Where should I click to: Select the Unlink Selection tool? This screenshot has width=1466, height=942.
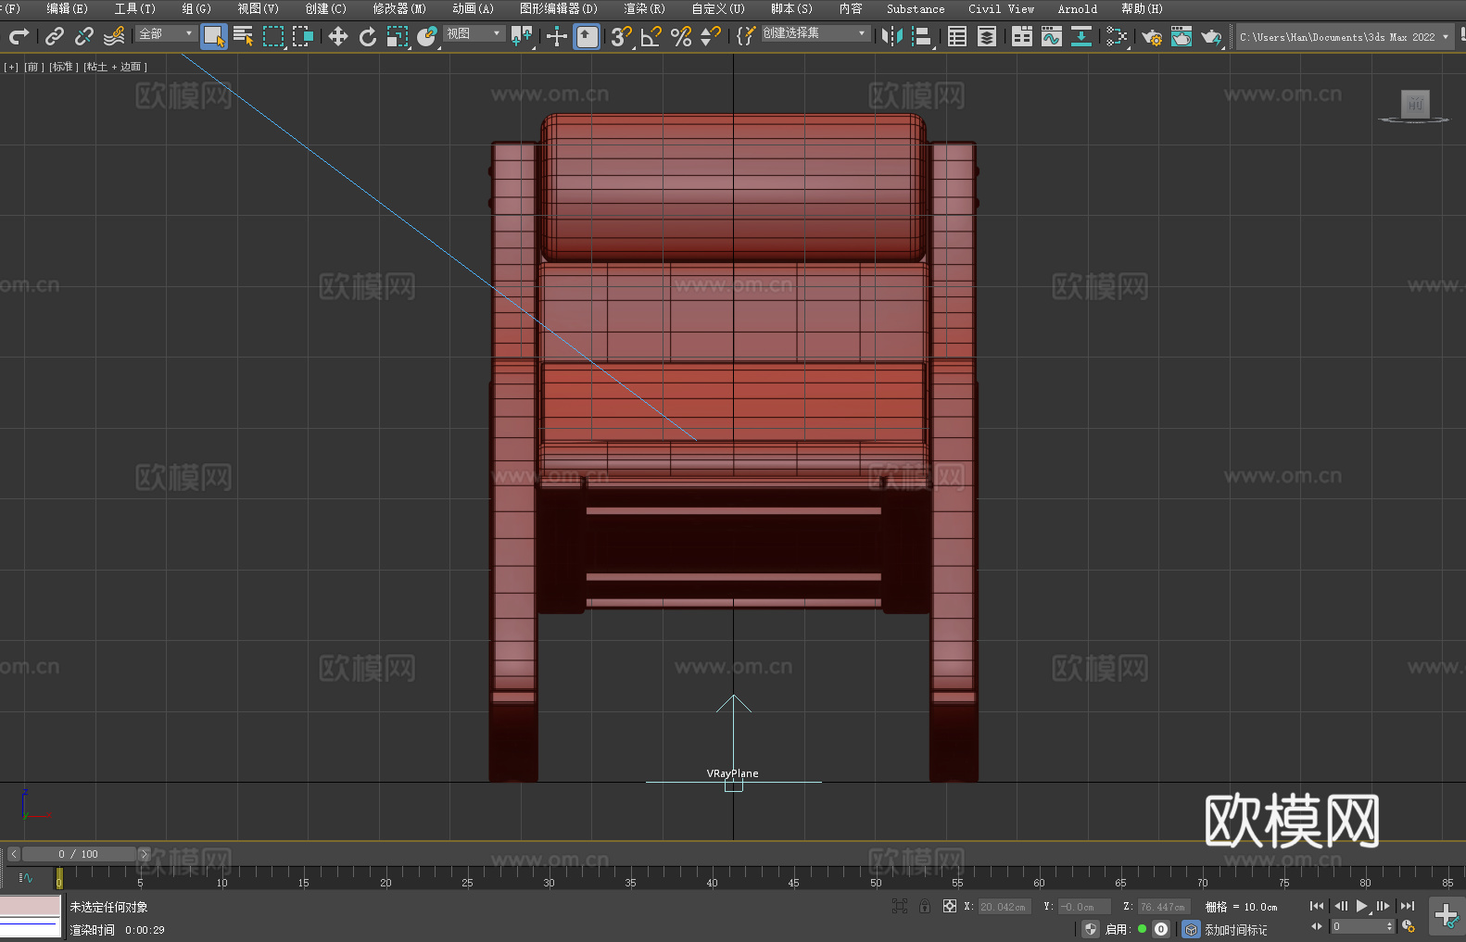(x=84, y=36)
